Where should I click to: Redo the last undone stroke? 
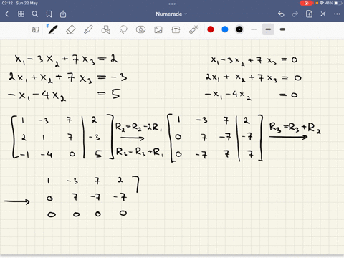[x=295, y=14]
